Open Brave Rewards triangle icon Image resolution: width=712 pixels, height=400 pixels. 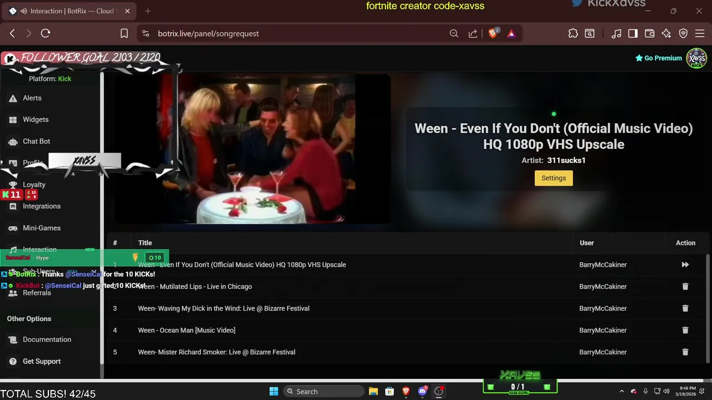(511, 34)
